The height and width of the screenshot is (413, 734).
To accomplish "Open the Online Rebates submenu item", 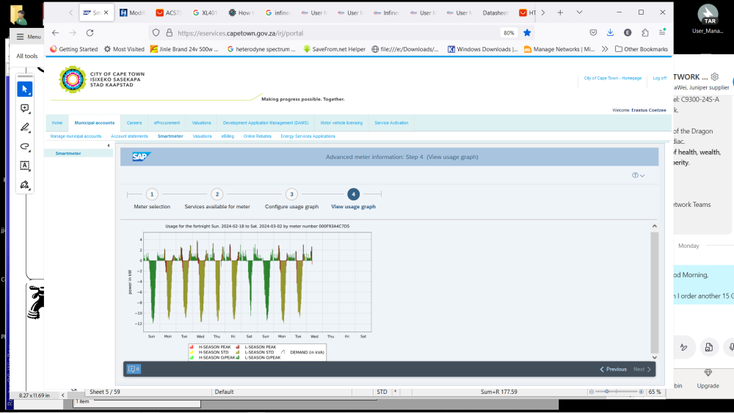I will (x=257, y=136).
